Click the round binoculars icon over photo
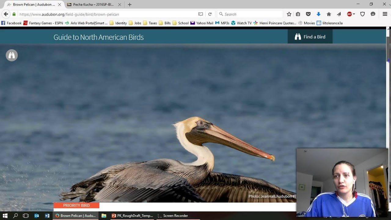Viewport: 391px width, 220px height. tap(12, 55)
